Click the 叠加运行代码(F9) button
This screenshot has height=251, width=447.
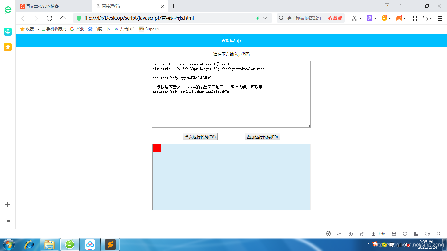(x=262, y=137)
